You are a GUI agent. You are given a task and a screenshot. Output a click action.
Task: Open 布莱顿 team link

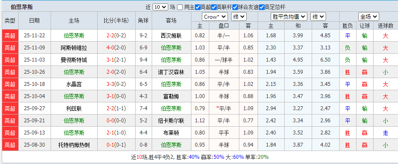[x=171, y=133]
